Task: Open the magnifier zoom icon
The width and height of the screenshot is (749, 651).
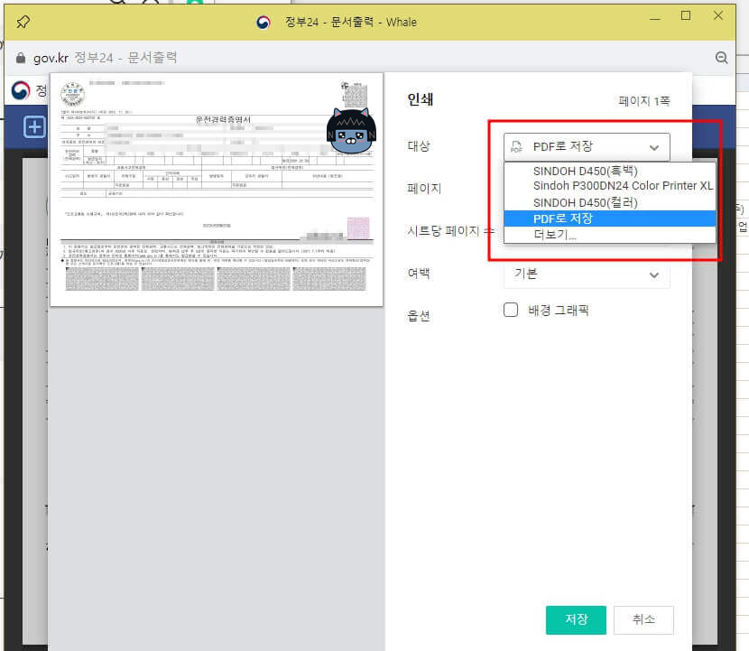Action: [x=721, y=57]
